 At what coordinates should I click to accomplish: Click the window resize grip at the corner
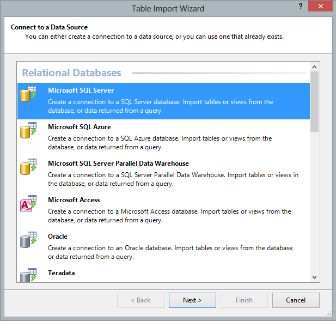point(329,314)
